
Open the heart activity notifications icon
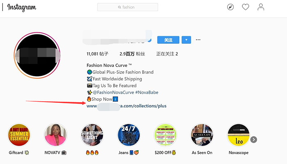pyautogui.click(x=246, y=7)
